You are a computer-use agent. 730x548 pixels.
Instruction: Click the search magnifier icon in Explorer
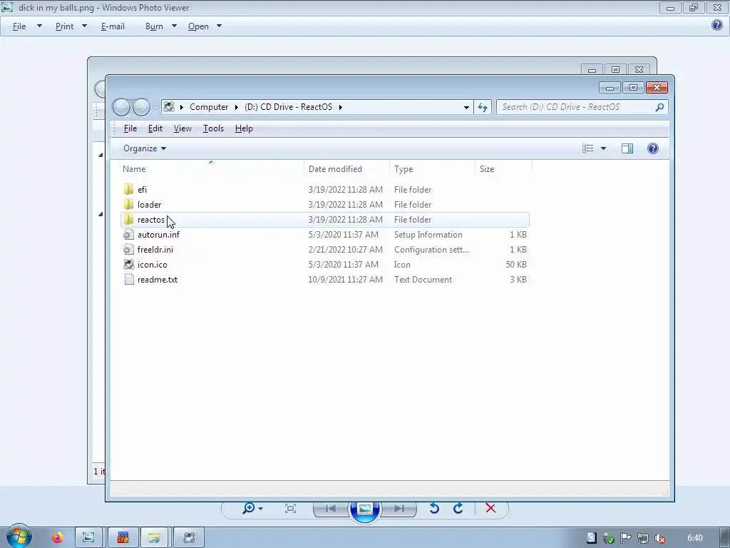tap(659, 107)
